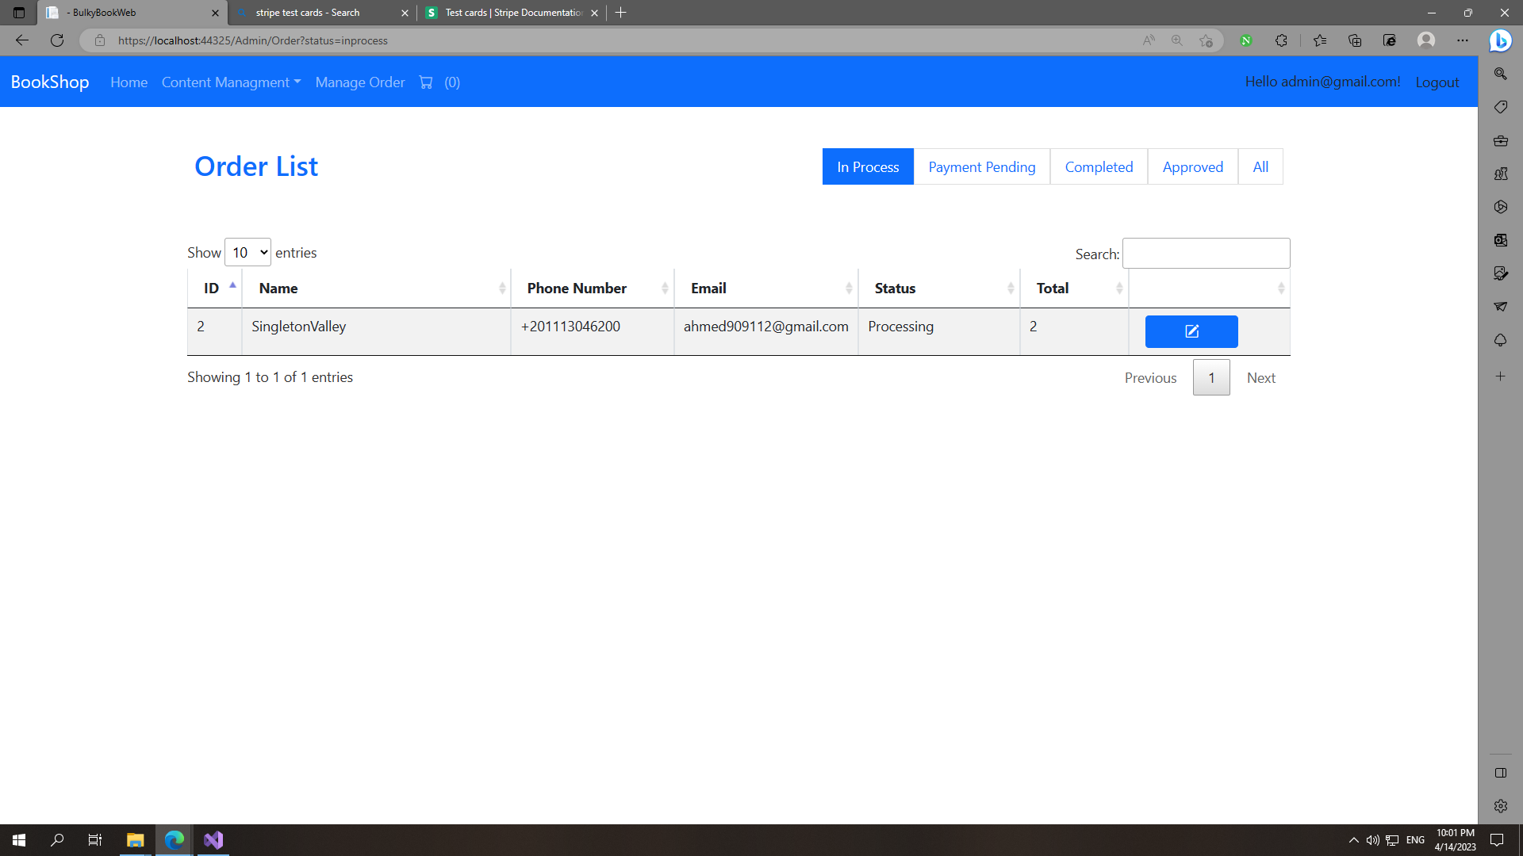The height and width of the screenshot is (856, 1523).
Task: Click the Logout link in the navbar
Action: pos(1437,82)
